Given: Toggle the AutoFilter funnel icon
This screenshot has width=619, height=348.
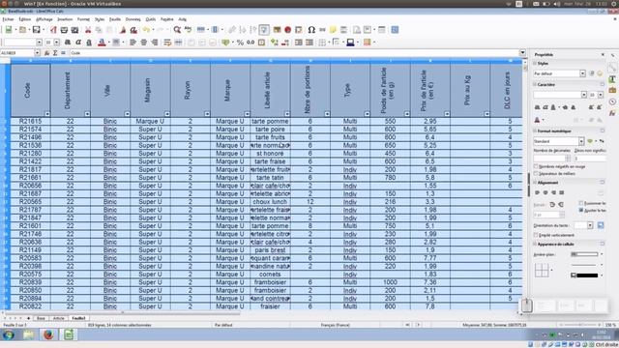Looking at the screenshot, I should click(x=264, y=30).
